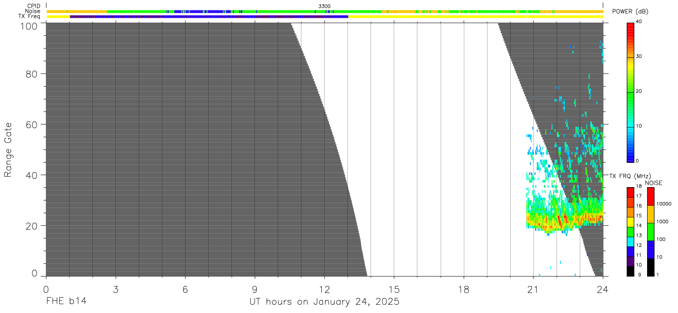Click the x-axis tick label 6
The width and height of the screenshot is (678, 313).
coord(186,289)
